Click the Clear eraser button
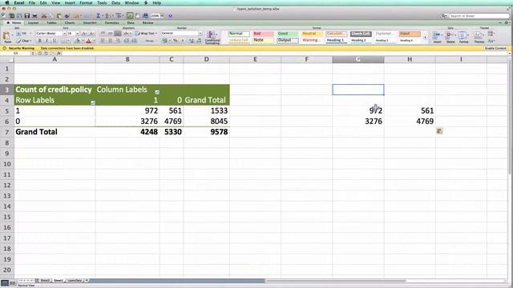This screenshot has height=288, width=513. tap(25, 41)
